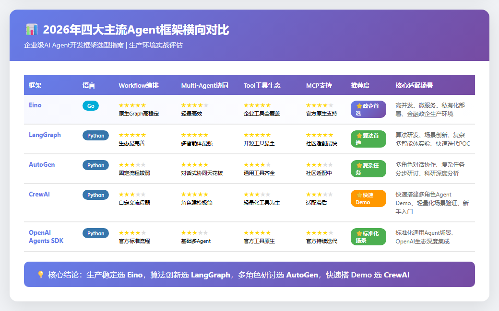The image size is (499, 311).
Task: Click the star rating above 对话式协同天花板
Action: (195, 165)
